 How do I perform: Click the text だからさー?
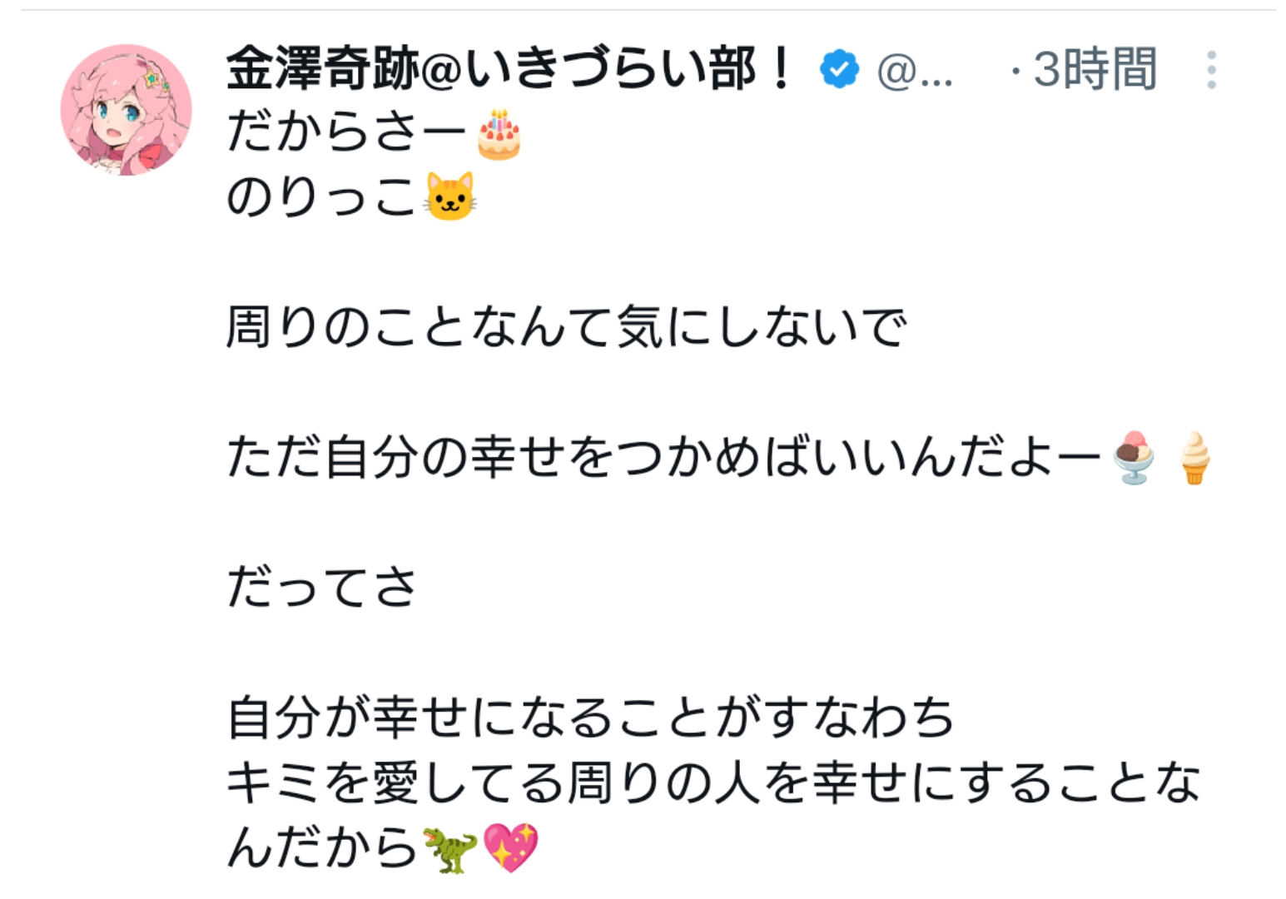(x=345, y=133)
